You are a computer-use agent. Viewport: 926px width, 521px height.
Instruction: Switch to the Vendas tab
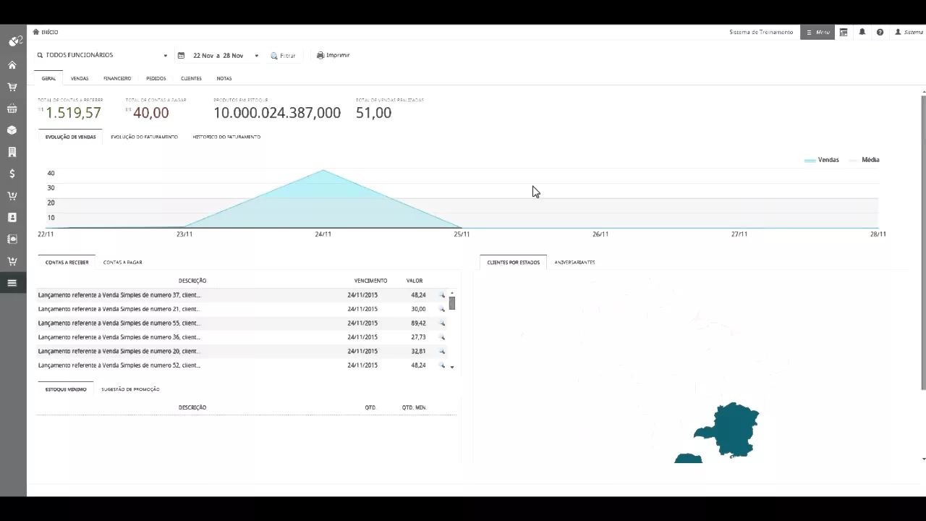tap(80, 78)
